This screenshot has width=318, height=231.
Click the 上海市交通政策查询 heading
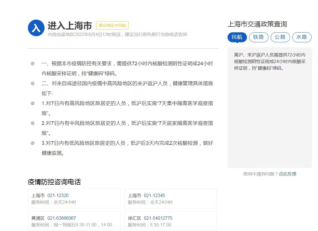point(257,24)
